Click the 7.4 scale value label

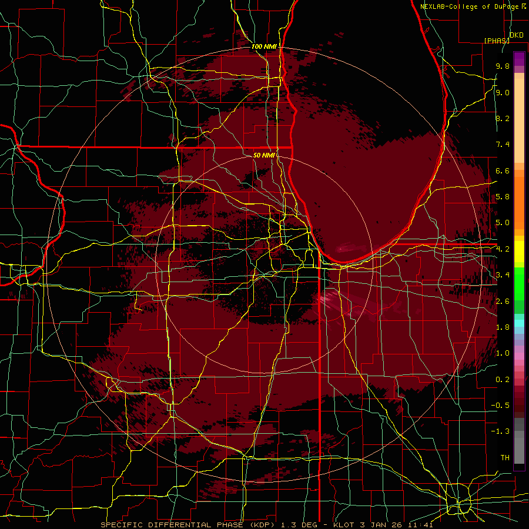point(503,145)
